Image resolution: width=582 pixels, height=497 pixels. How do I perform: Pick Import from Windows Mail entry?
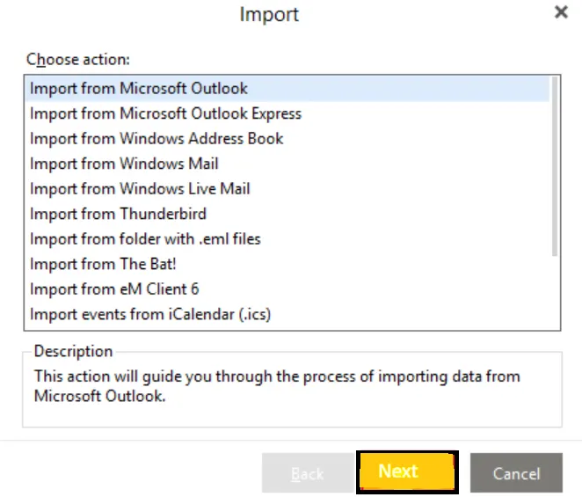point(287,164)
